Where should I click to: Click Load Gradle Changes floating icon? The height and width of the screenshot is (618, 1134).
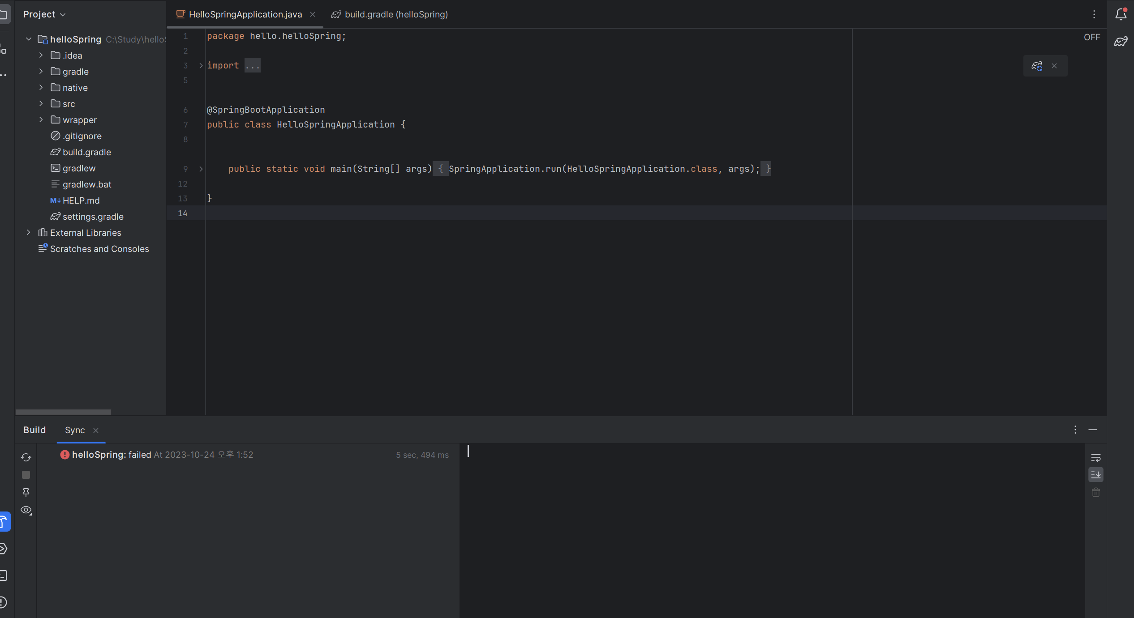[1037, 66]
